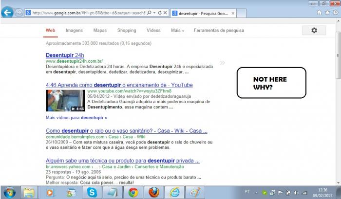Screen dimensions: 341x199
Task: Switch to Shopping search tab
Action: point(127,31)
